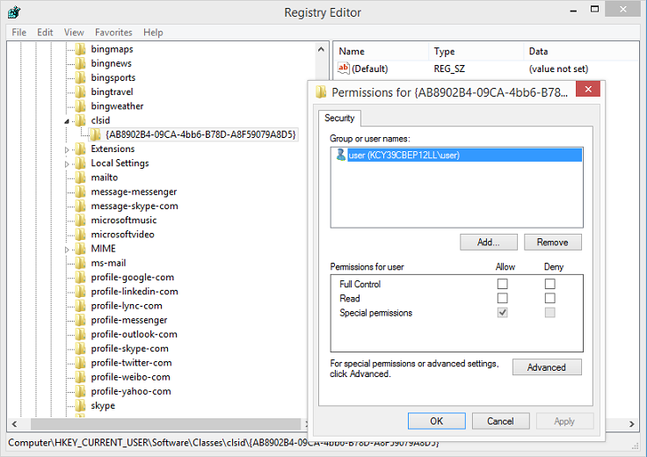Click the Add... button

coord(489,242)
